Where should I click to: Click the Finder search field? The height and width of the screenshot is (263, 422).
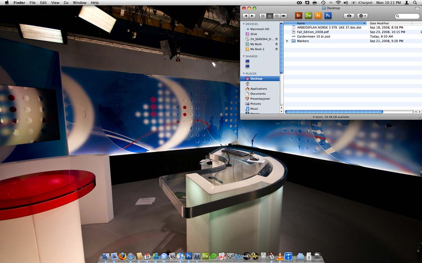click(408, 16)
